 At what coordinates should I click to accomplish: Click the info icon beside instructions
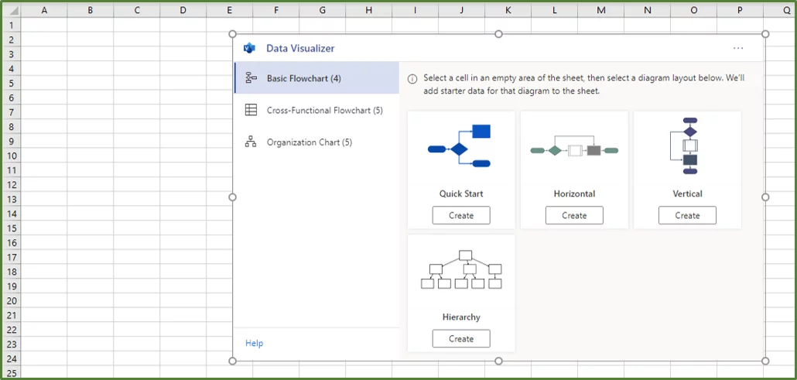click(x=412, y=79)
